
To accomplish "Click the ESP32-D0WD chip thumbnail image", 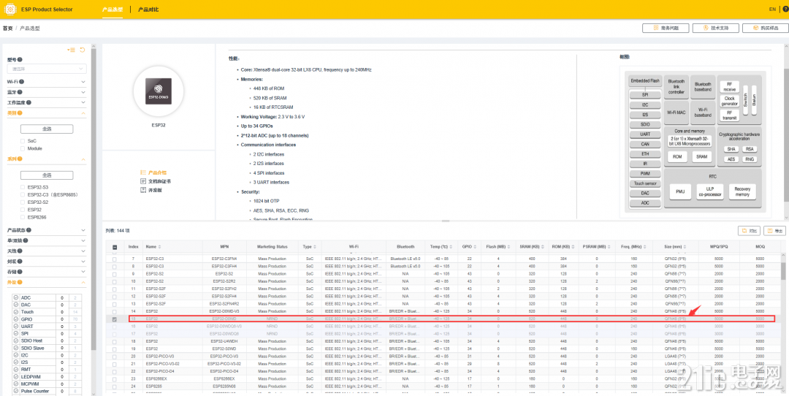I will 159,91.
